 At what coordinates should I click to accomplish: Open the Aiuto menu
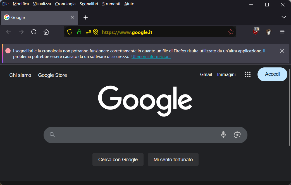[129, 4]
